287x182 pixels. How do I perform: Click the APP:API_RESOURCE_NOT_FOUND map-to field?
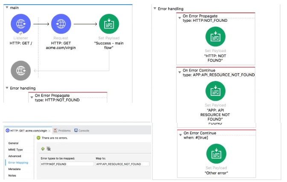tap(122, 164)
